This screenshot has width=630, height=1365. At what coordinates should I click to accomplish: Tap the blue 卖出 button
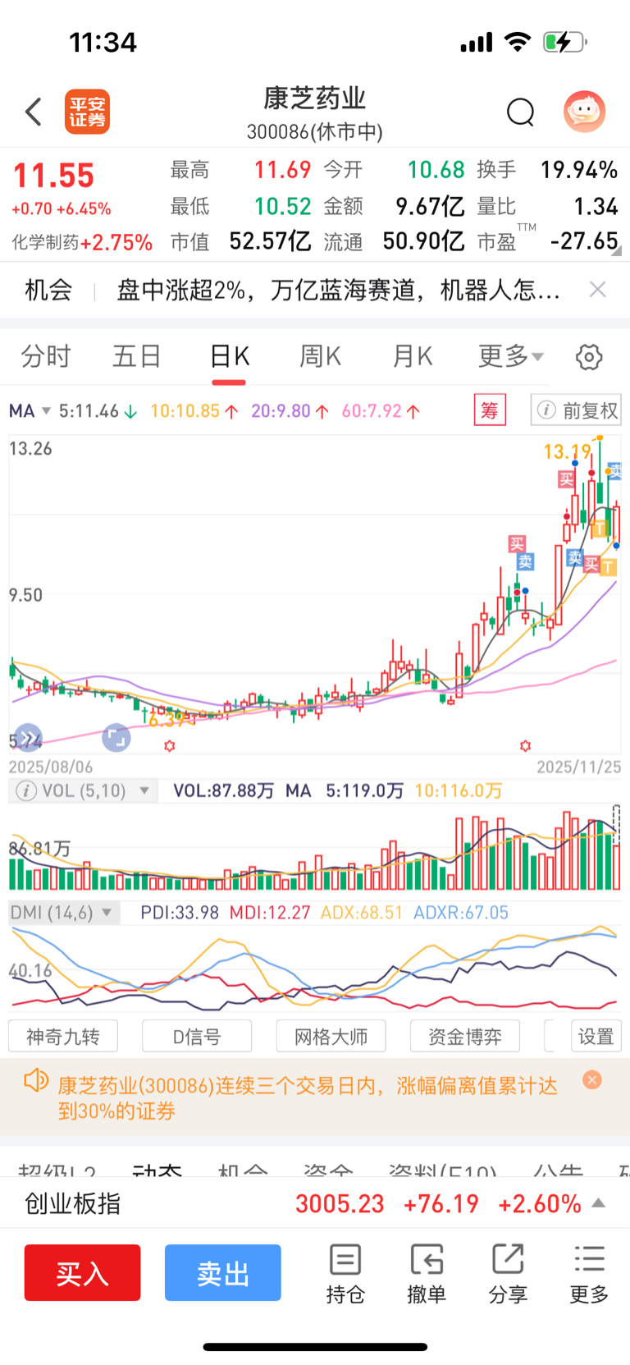(223, 1272)
